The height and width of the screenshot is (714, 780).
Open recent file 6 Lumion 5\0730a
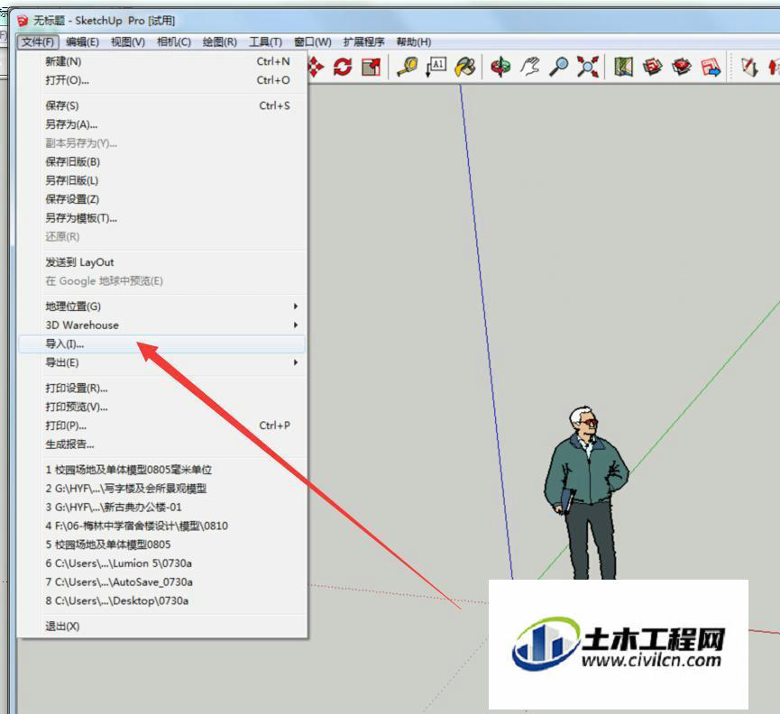(x=161, y=563)
